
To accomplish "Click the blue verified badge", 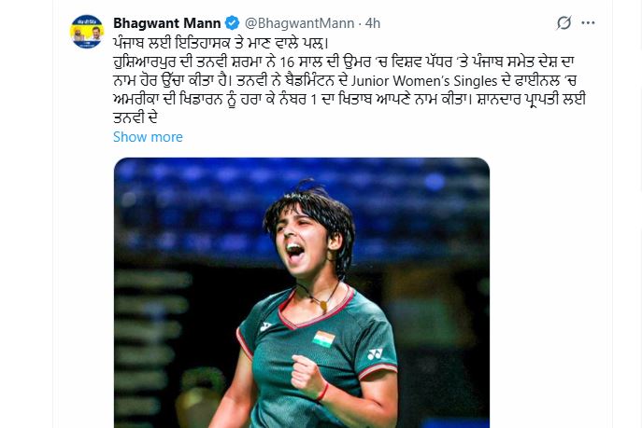I will [233, 22].
